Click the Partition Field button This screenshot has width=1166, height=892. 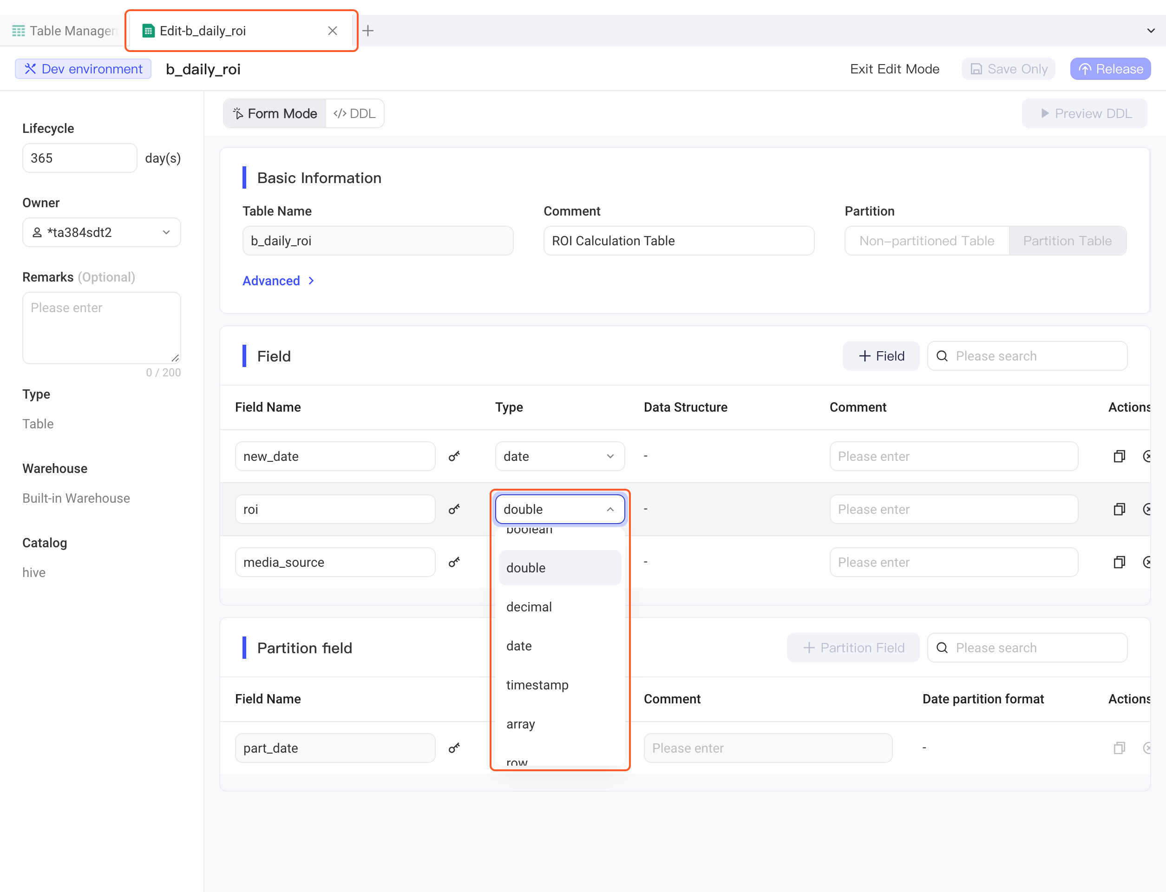[853, 648]
